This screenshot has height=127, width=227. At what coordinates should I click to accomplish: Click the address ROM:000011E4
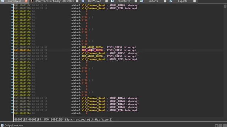(x=22, y=50)
